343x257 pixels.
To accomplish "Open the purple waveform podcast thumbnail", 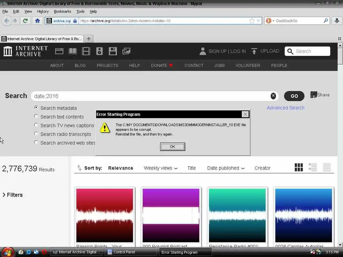I will coord(171,216).
